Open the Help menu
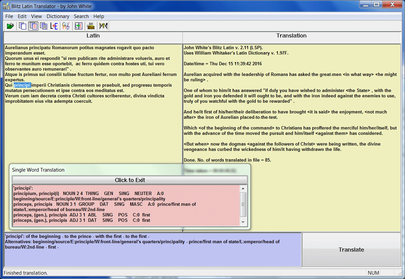 99,16
